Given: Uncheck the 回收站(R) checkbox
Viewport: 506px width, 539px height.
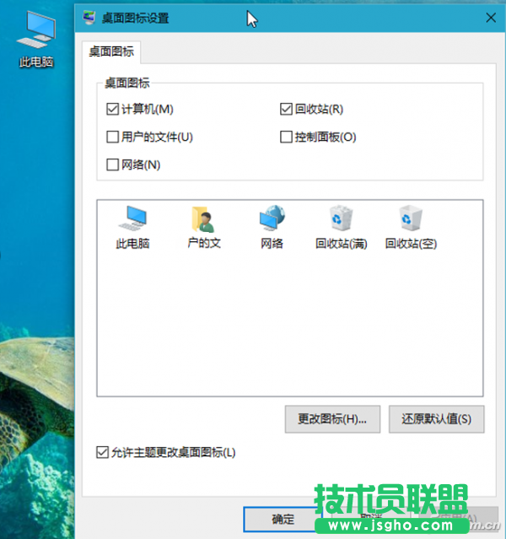Looking at the screenshot, I should click(286, 109).
